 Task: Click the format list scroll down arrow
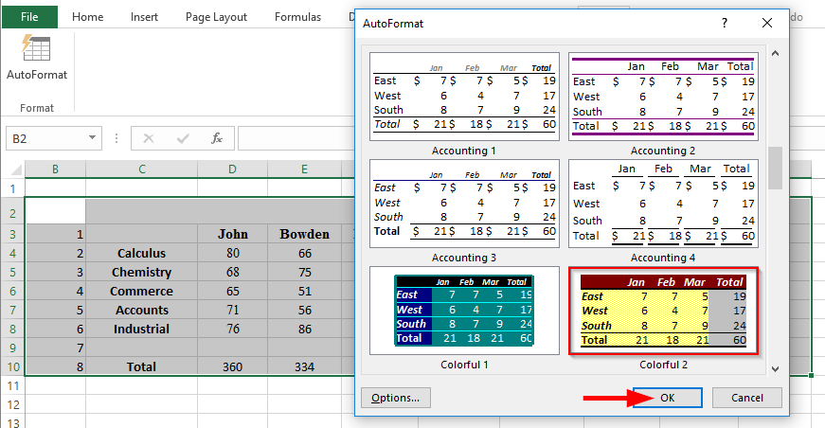tap(775, 369)
